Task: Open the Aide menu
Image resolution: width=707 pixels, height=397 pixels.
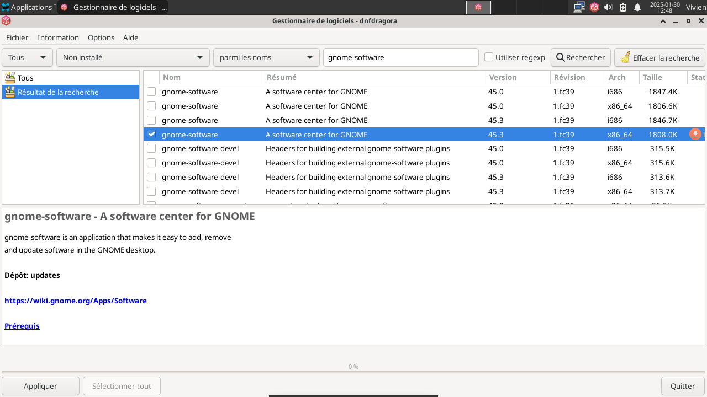Action: (x=131, y=37)
